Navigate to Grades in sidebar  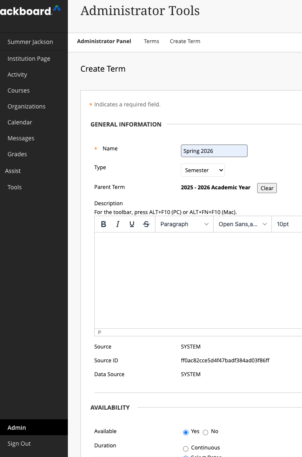click(17, 154)
